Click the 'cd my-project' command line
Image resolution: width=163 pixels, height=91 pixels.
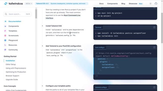click(104, 16)
